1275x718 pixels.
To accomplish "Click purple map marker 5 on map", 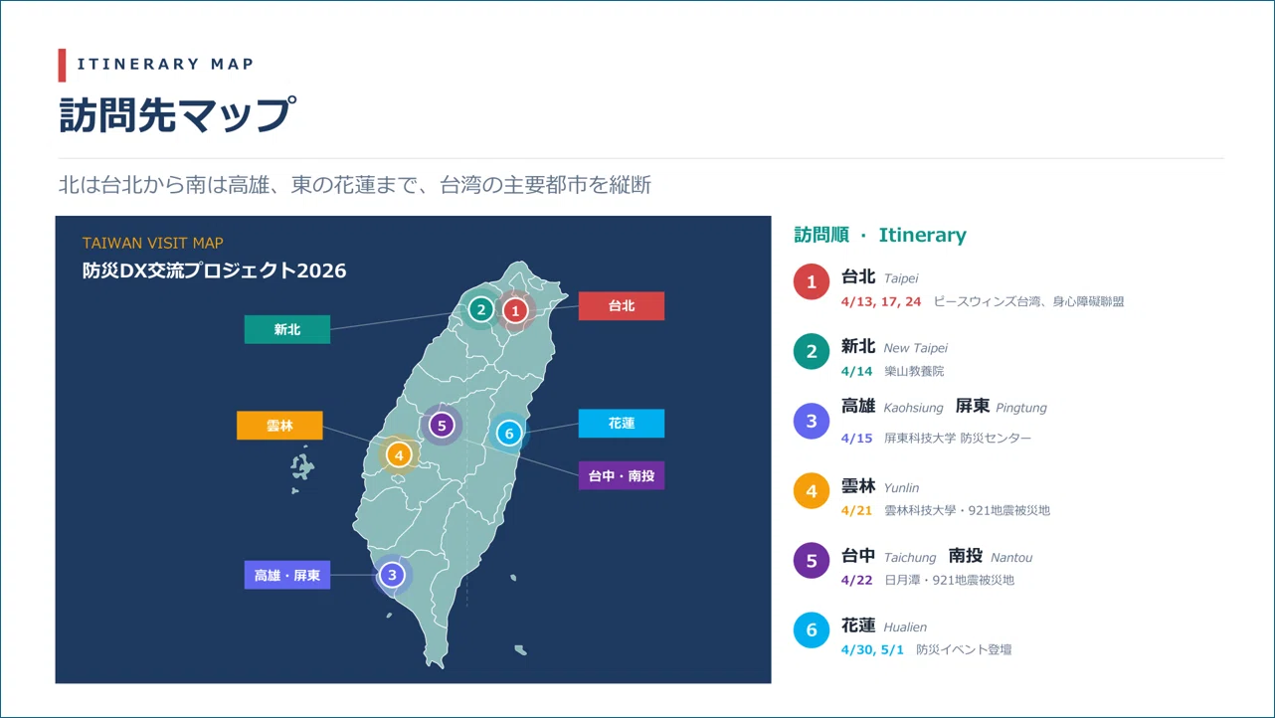I will coord(442,426).
